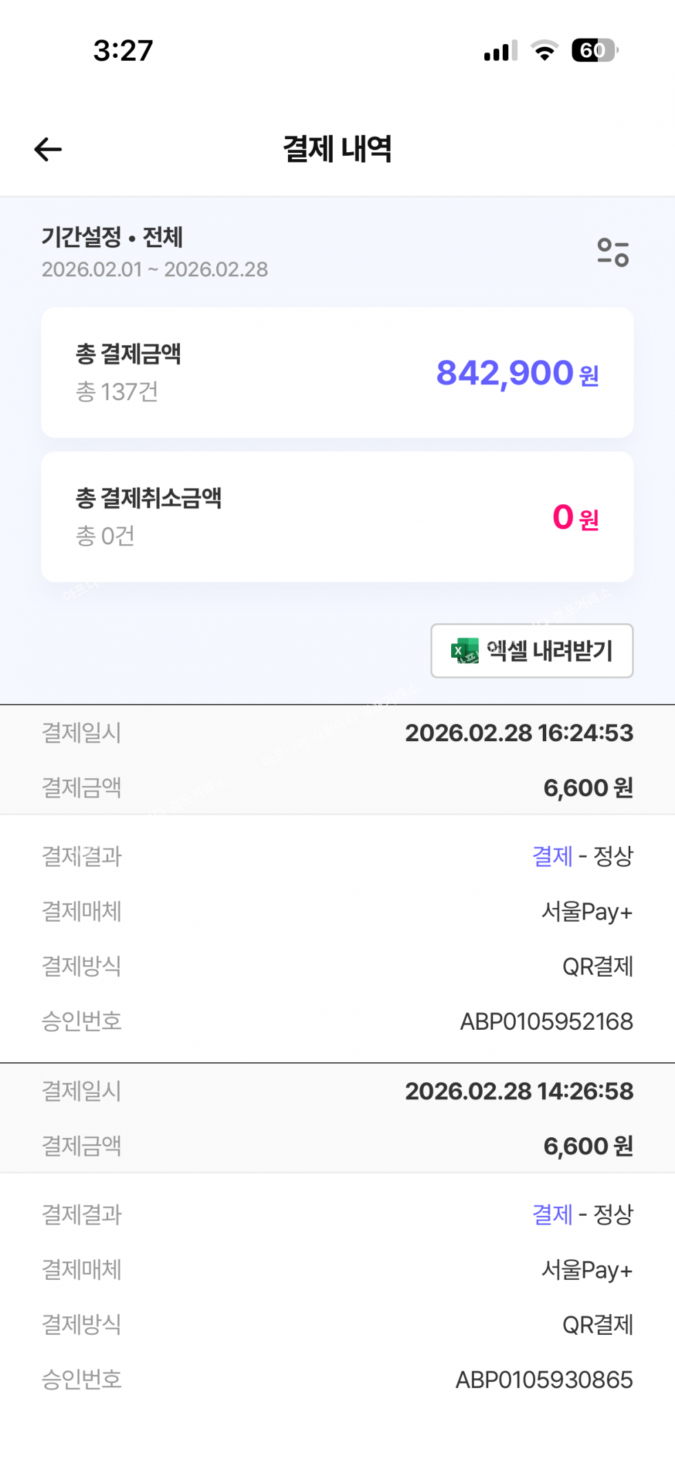Tap the 3:27 clock in status bar
The height and width of the screenshot is (1463, 675).
pos(123,50)
